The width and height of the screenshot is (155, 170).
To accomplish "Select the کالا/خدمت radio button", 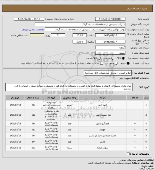I will pyautogui.click(x=99, y=58).
